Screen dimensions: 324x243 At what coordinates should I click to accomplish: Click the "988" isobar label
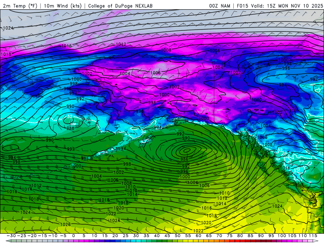pyautogui.click(x=70, y=128)
